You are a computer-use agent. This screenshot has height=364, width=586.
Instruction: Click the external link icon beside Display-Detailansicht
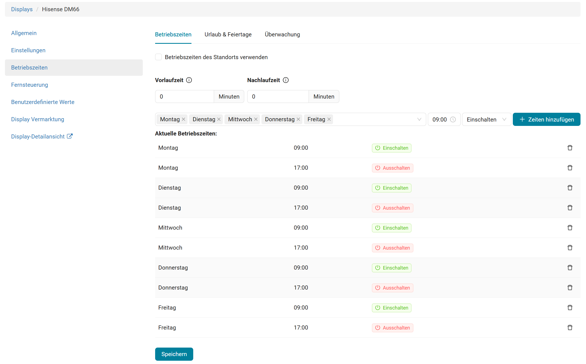pyautogui.click(x=70, y=136)
